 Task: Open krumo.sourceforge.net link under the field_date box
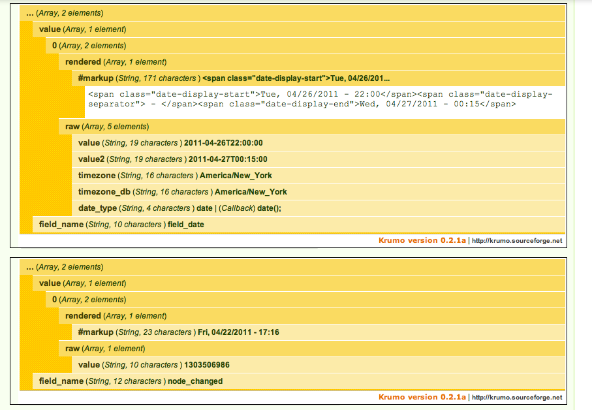coord(517,241)
